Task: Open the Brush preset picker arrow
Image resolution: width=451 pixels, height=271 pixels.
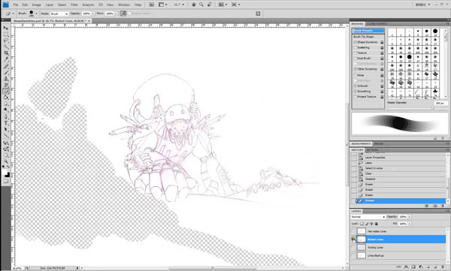Action: pos(36,14)
